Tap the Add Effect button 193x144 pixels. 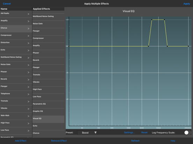tap(21, 141)
